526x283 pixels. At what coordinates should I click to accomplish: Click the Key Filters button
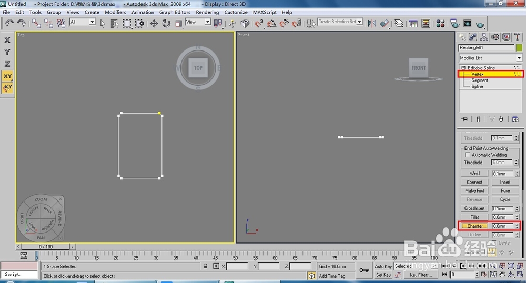pyautogui.click(x=421, y=275)
